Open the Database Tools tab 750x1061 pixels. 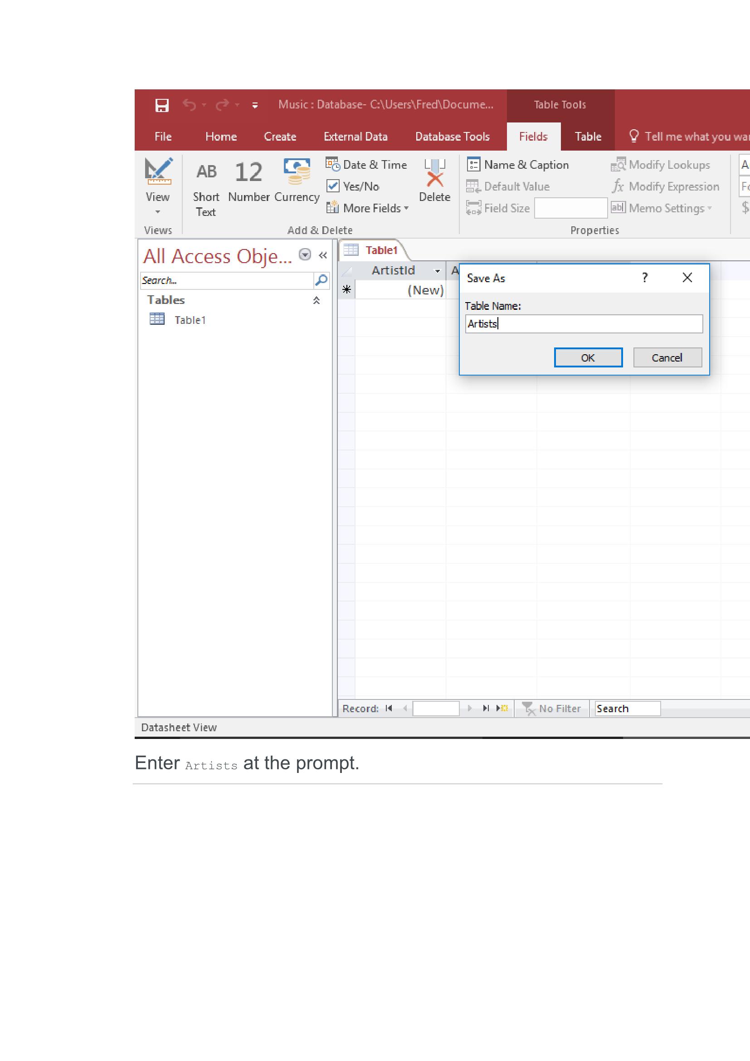click(452, 137)
